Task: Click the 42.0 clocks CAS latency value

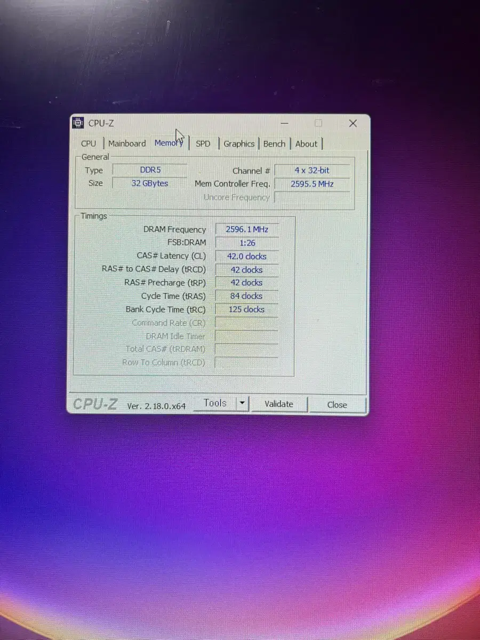Action: [247, 256]
